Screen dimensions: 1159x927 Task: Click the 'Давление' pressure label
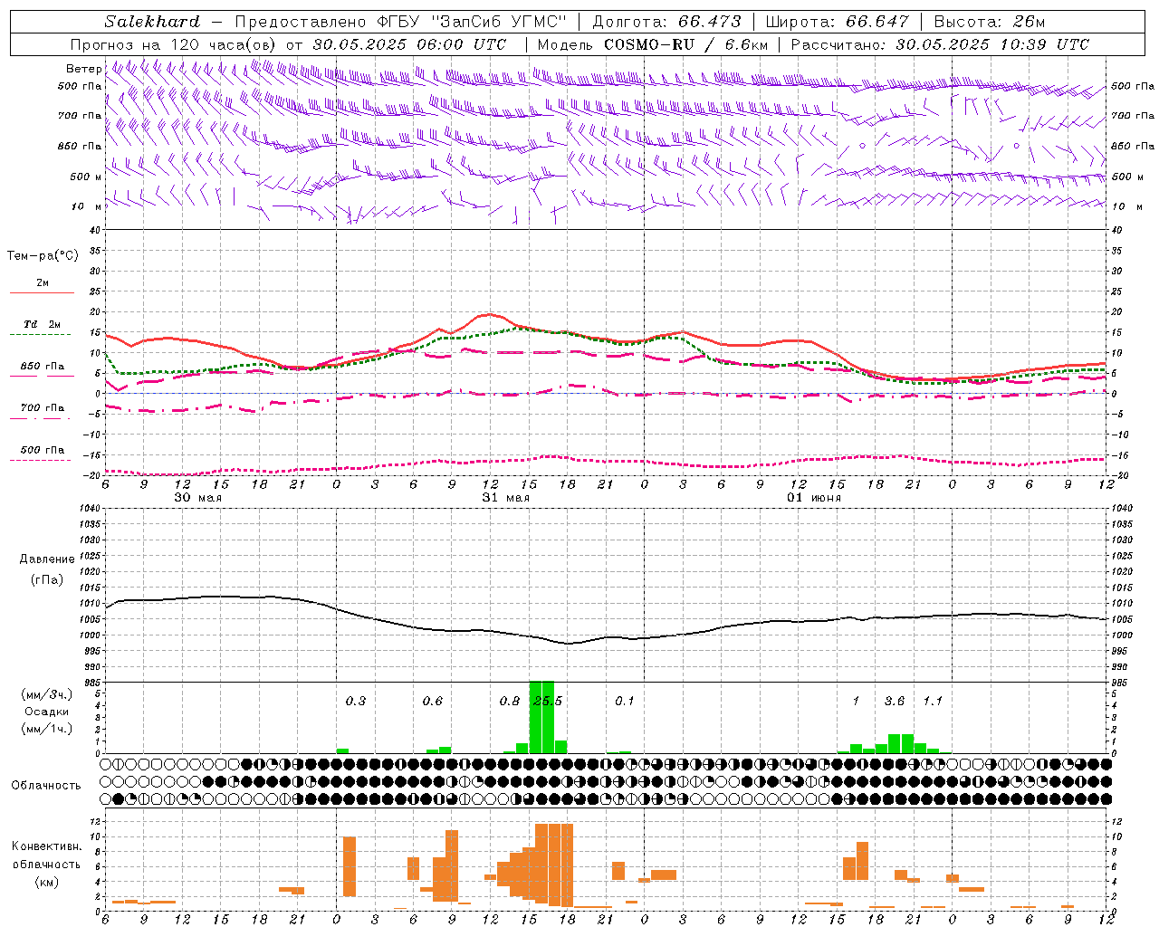click(47, 559)
